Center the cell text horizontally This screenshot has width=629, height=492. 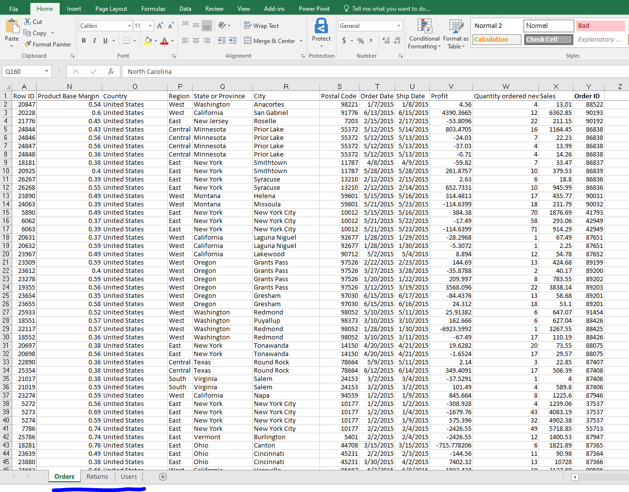pos(196,41)
